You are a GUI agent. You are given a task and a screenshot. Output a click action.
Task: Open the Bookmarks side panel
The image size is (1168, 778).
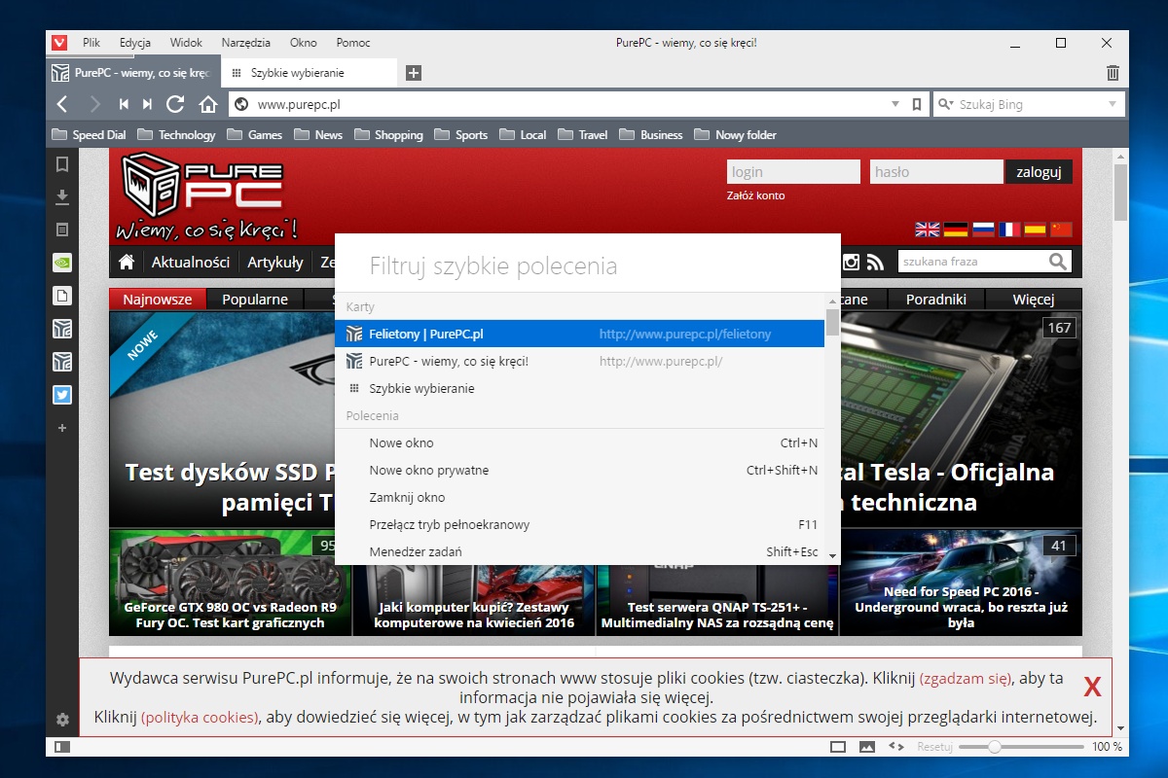tap(62, 164)
